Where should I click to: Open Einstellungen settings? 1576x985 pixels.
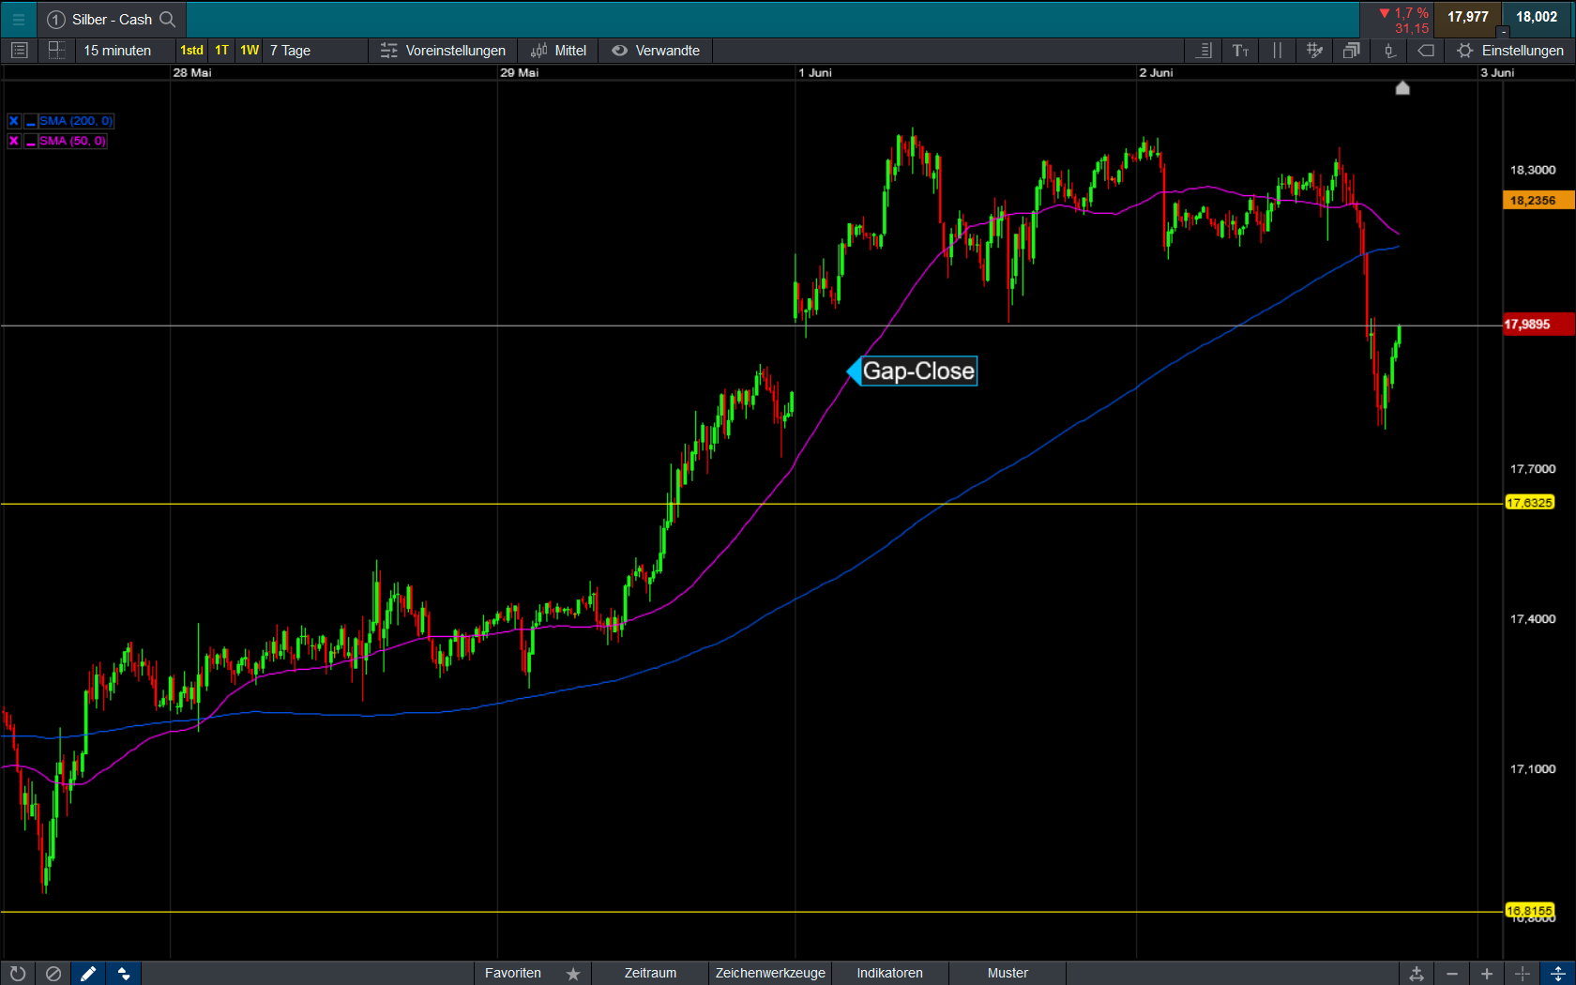1510,51
